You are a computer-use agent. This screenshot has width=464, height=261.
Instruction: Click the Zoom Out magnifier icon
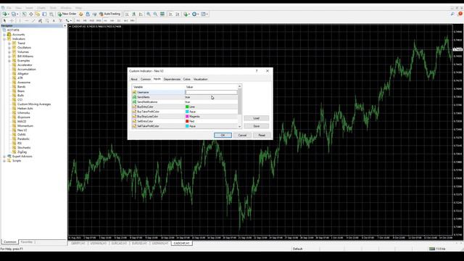click(x=155, y=14)
